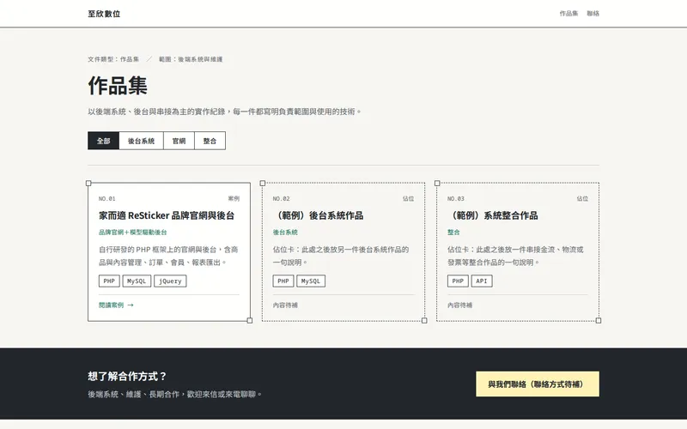
Task: Open the 至欣數位 site logo link
Action: tap(104, 14)
